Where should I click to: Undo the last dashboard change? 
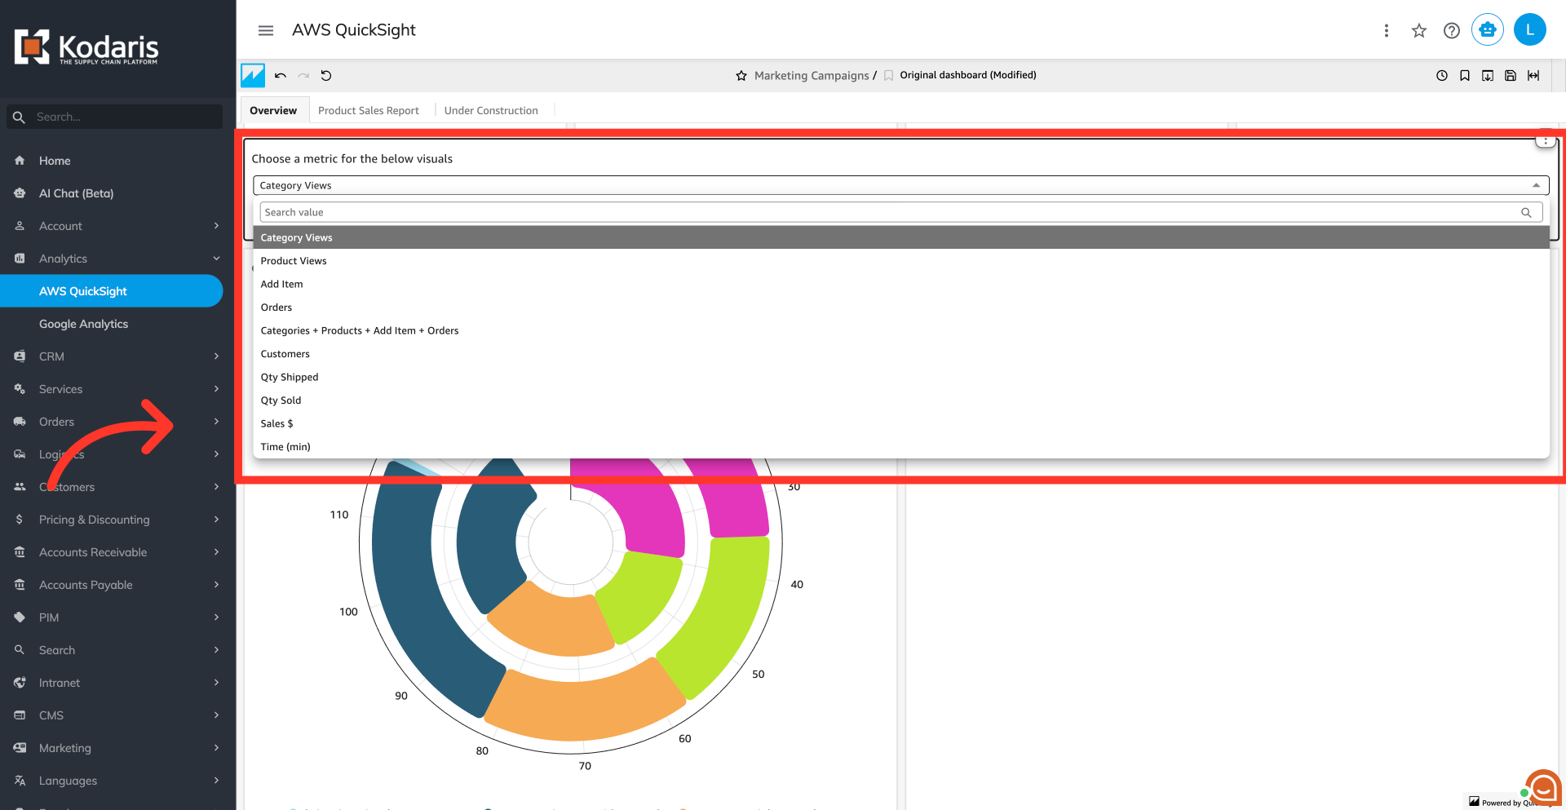281,75
